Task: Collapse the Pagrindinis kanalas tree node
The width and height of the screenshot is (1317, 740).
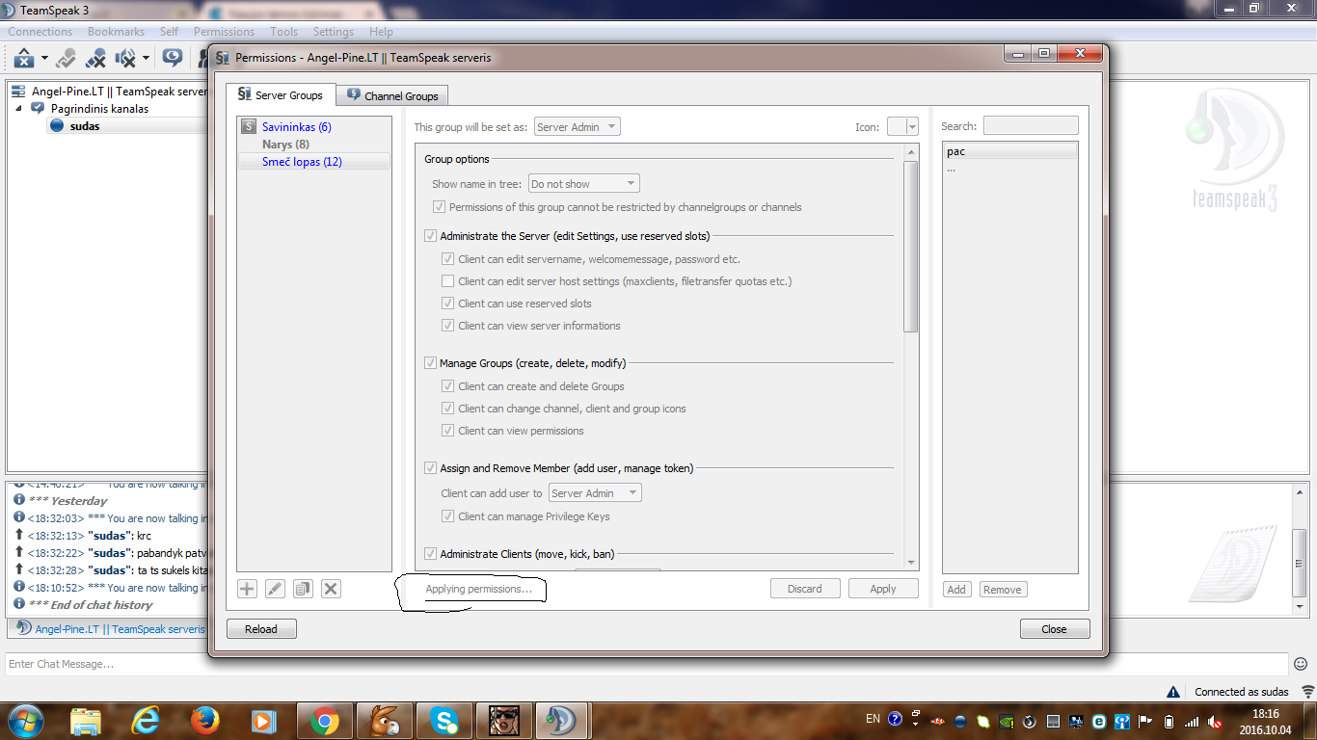Action: tap(18, 109)
